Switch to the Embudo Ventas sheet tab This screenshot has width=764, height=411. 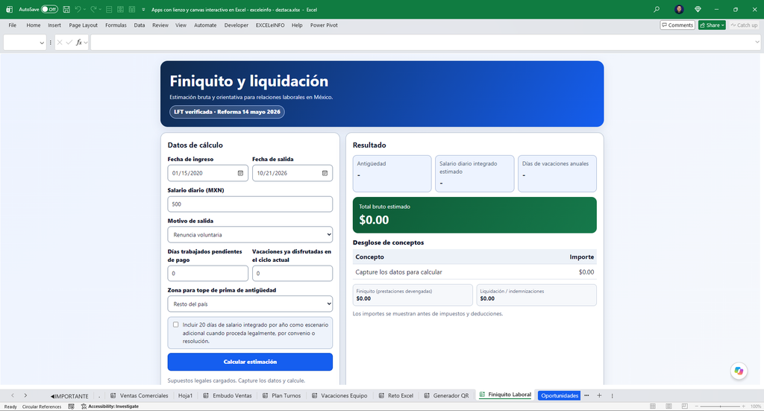pyautogui.click(x=228, y=395)
